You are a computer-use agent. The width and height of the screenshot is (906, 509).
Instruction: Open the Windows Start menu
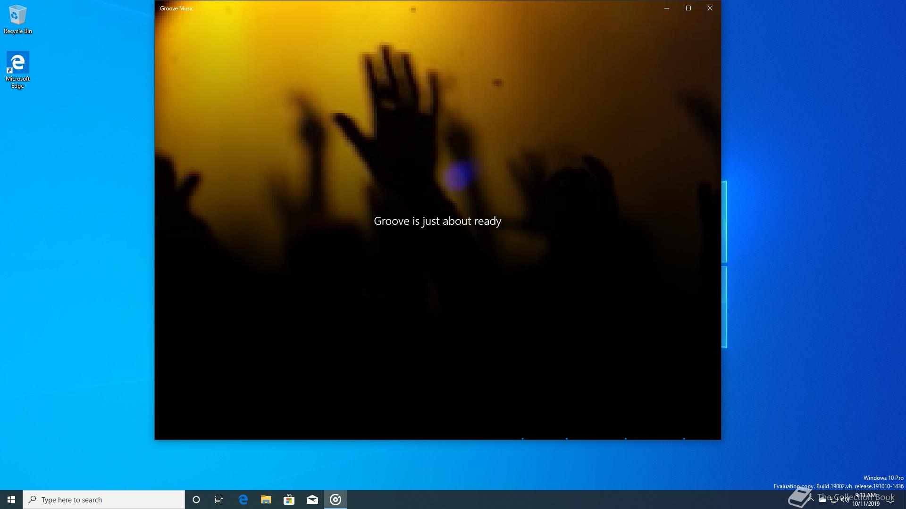point(11,500)
